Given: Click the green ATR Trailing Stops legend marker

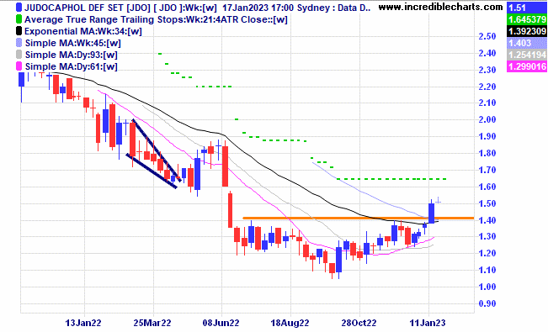Looking at the screenshot, I should point(19,19).
